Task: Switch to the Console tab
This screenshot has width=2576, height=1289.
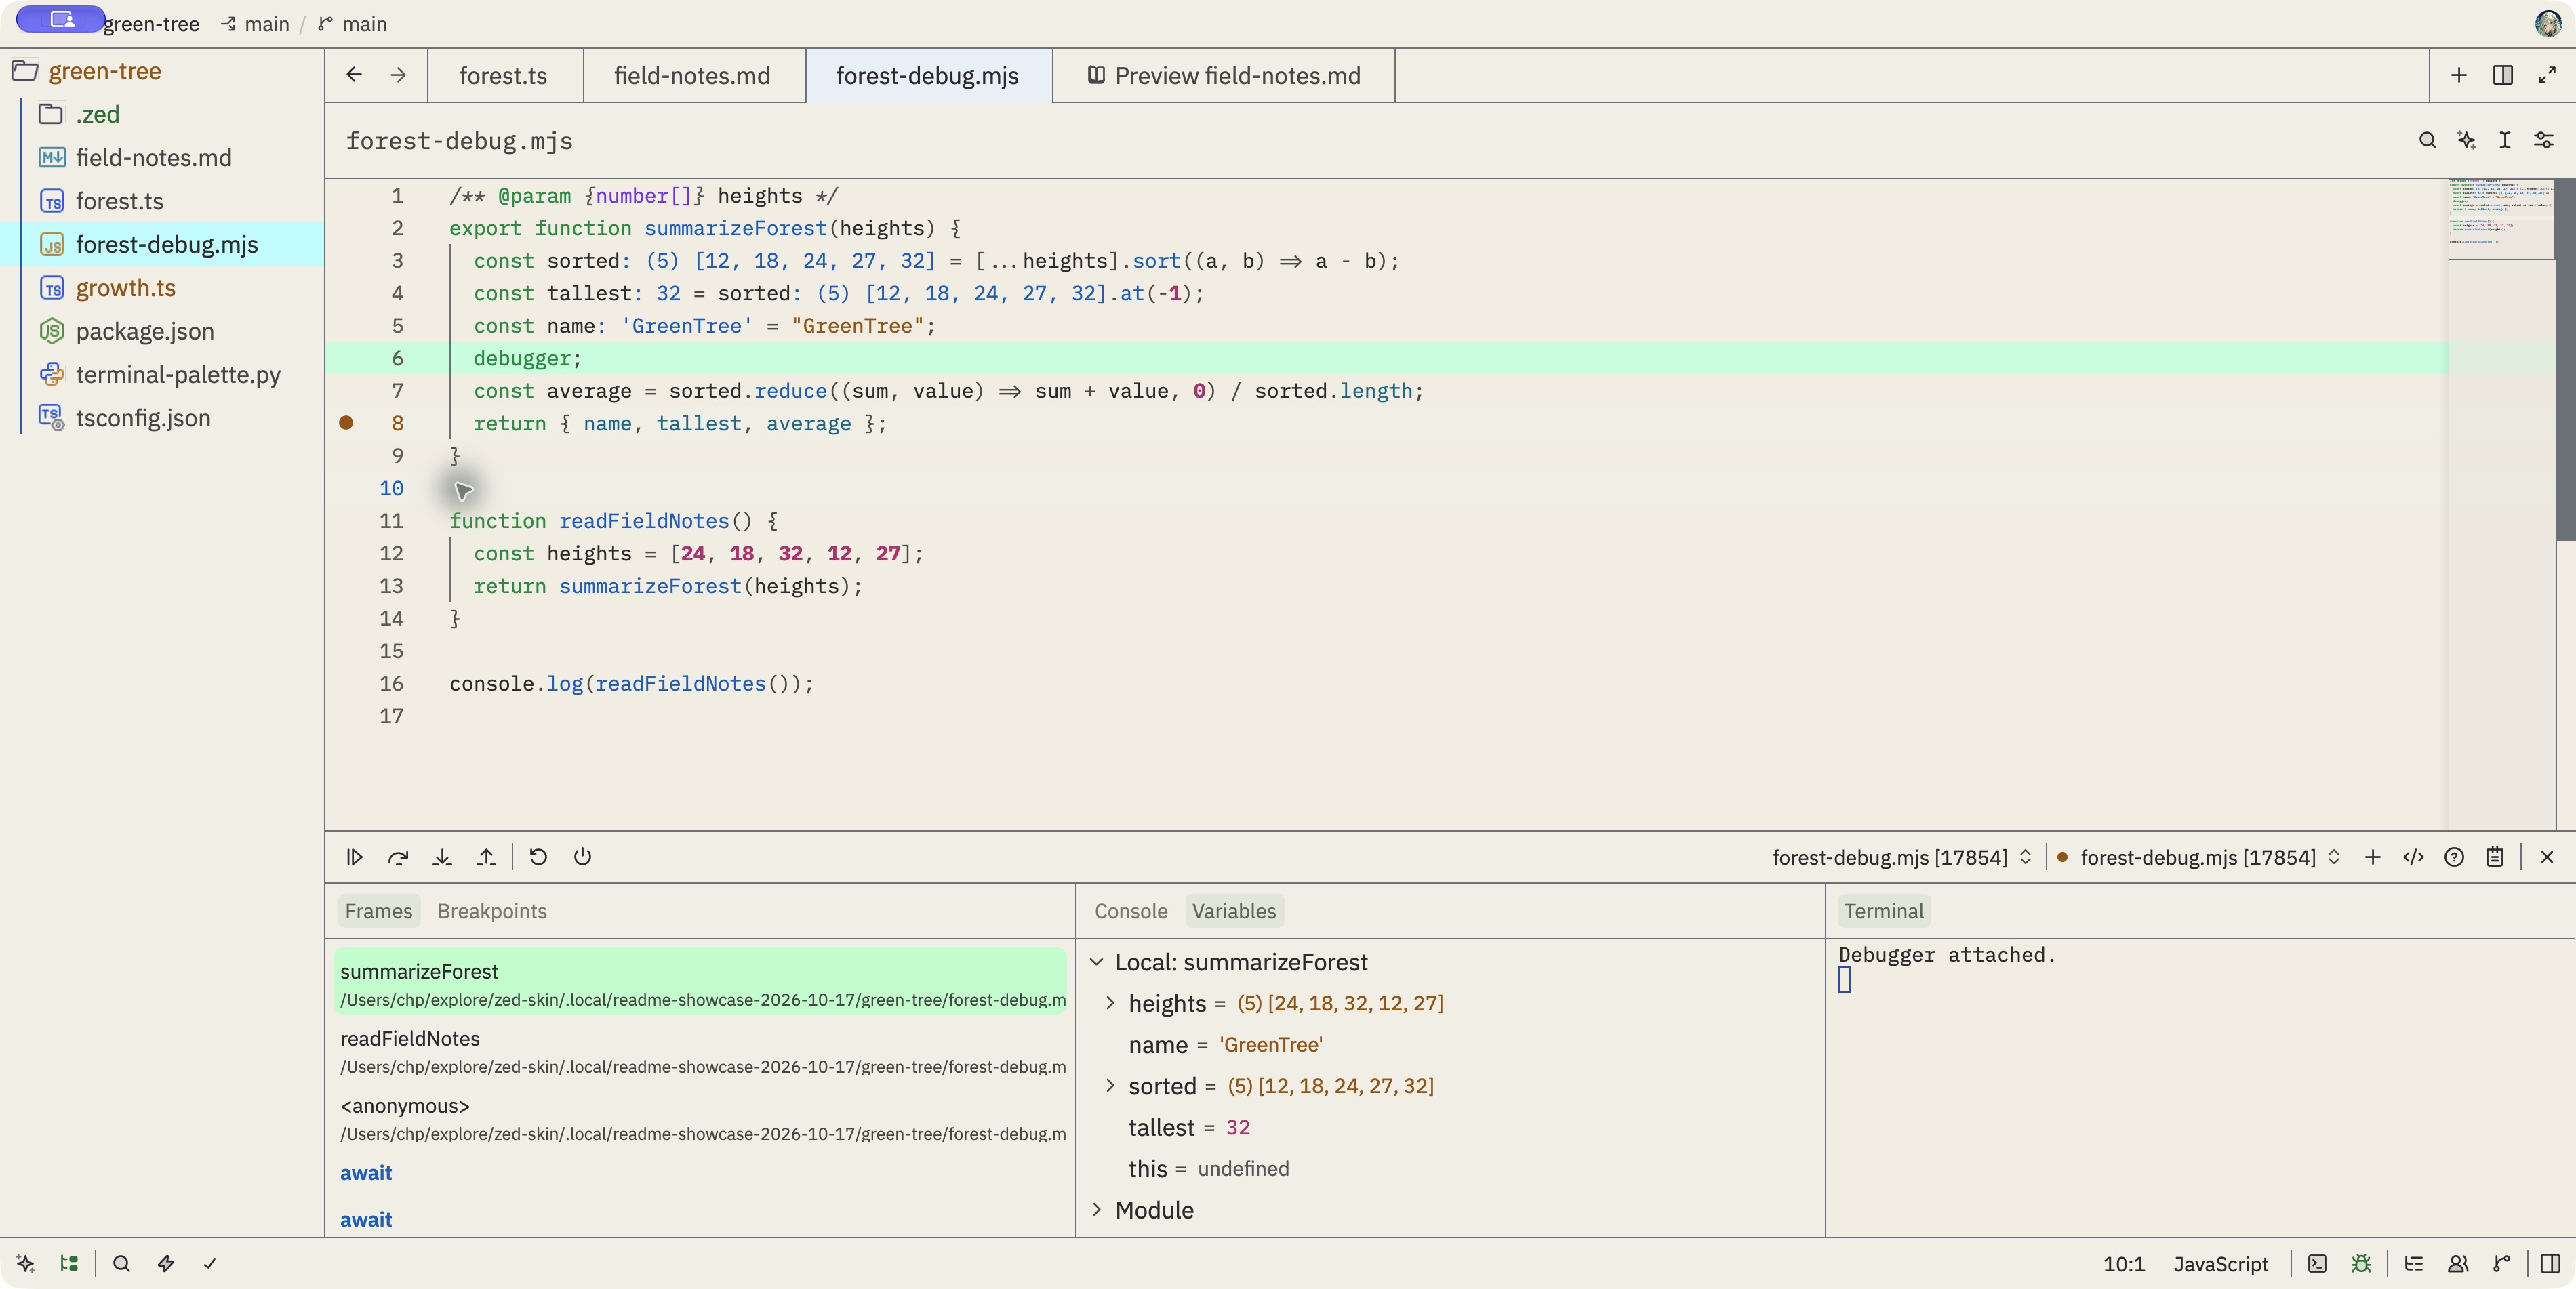Action: 1131,911
